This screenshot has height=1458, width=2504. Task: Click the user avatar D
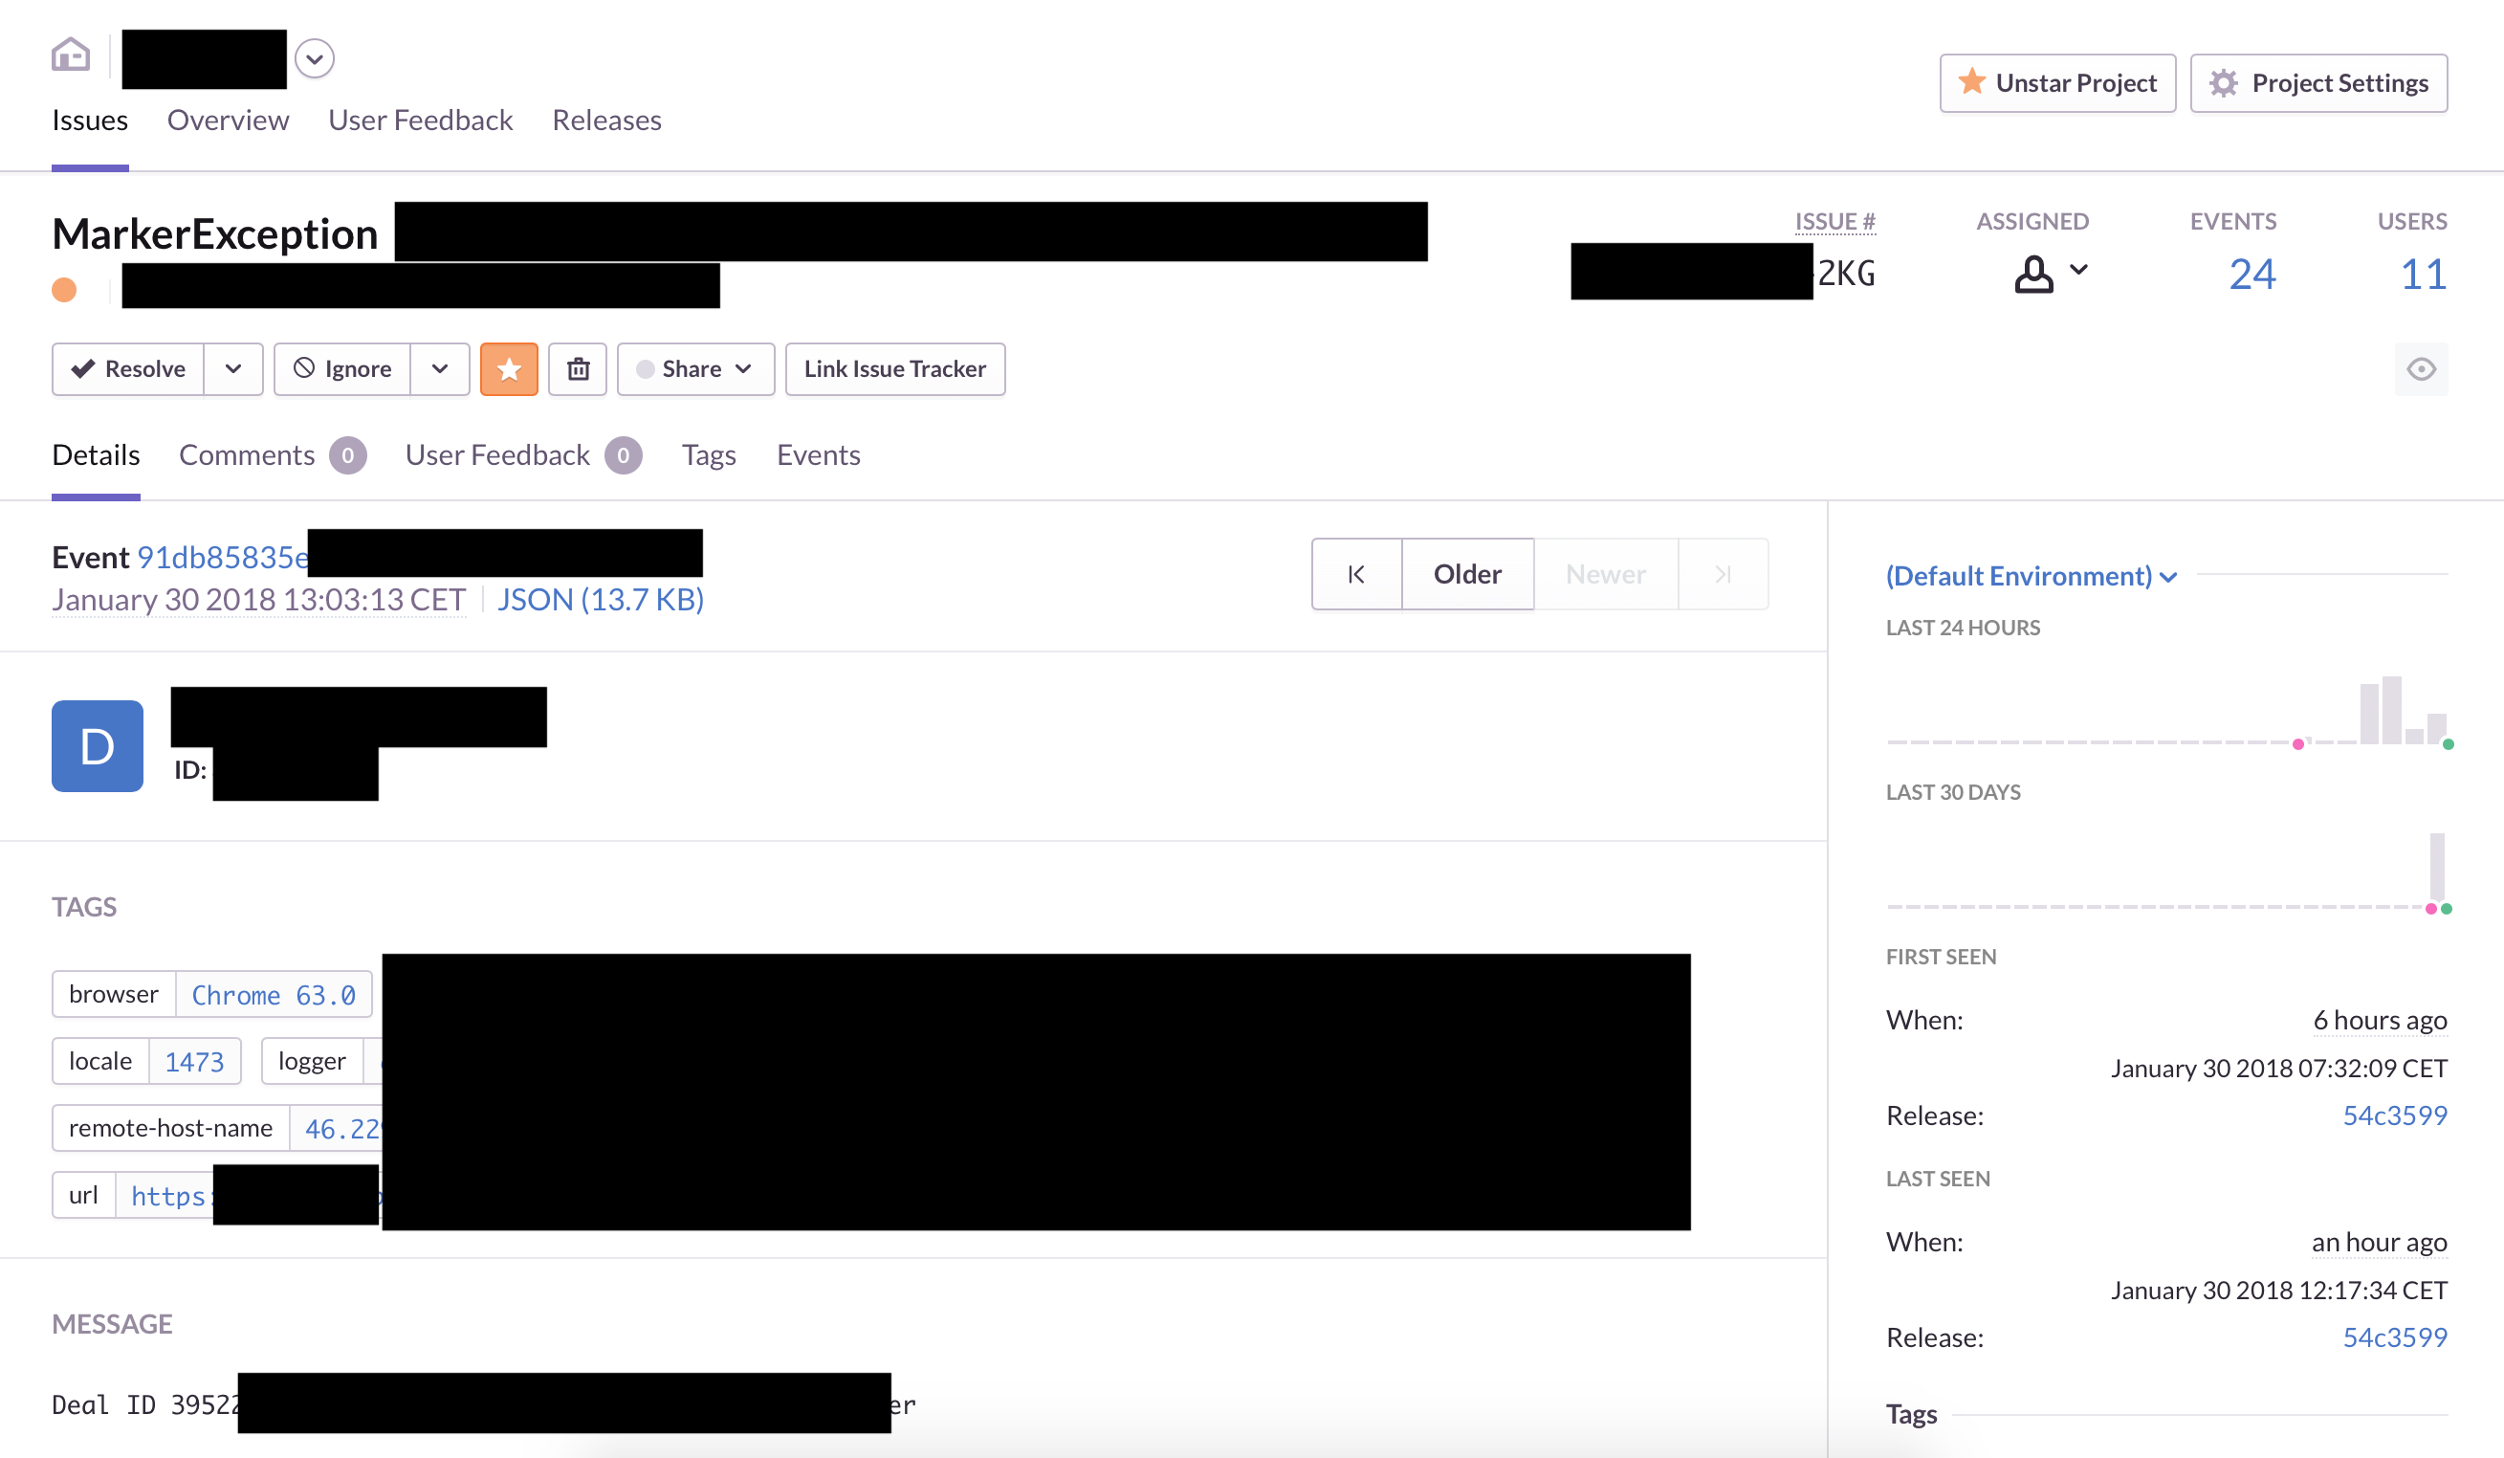98,746
